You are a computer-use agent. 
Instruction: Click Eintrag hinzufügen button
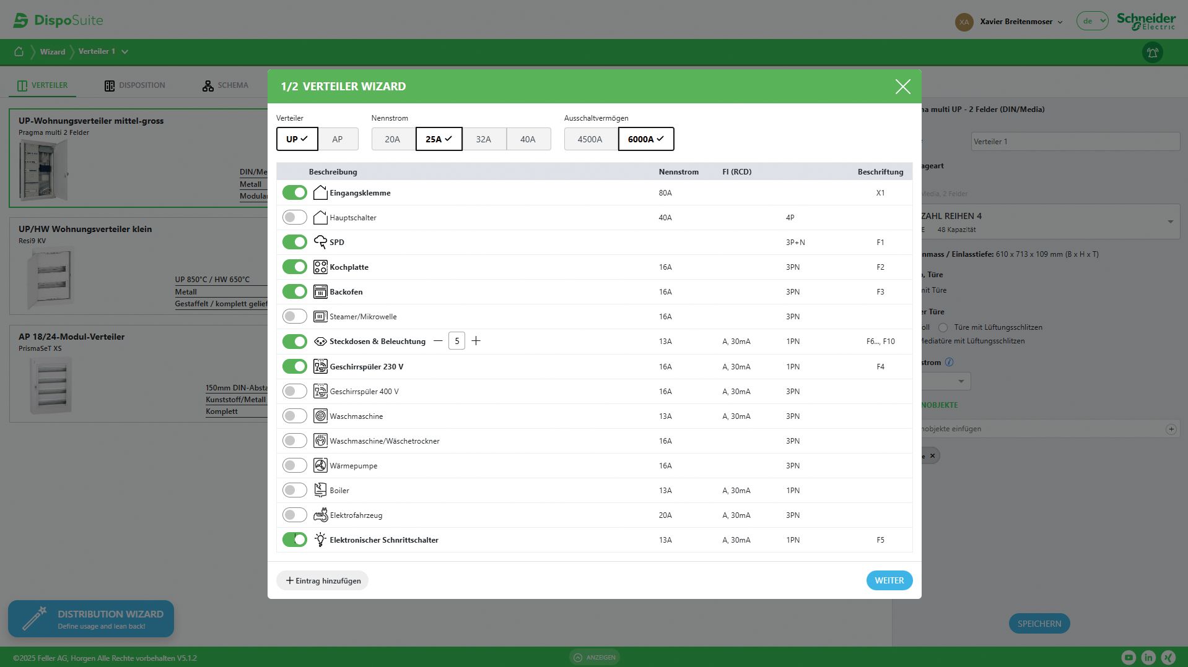(x=322, y=580)
